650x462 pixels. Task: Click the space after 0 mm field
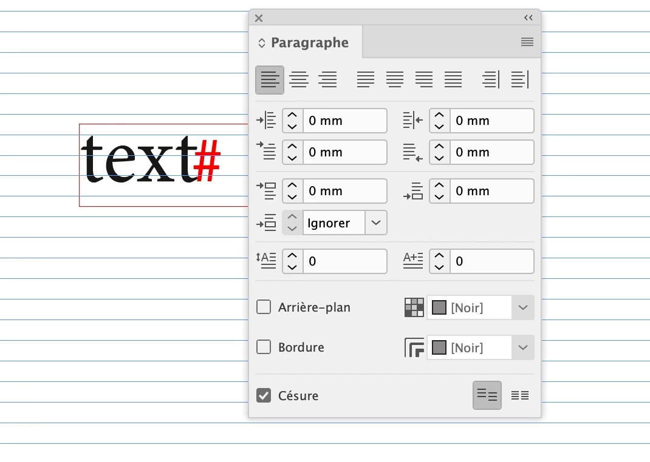tap(492, 191)
